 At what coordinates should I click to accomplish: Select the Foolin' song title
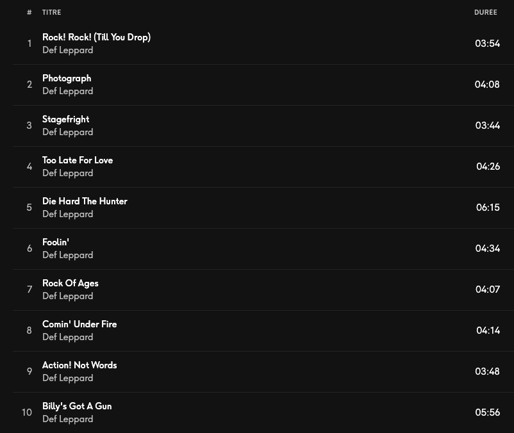pos(56,242)
